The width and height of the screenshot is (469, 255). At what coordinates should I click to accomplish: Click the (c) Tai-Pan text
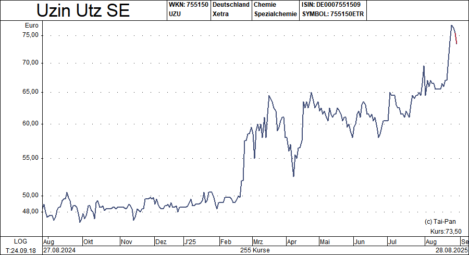click(440, 222)
